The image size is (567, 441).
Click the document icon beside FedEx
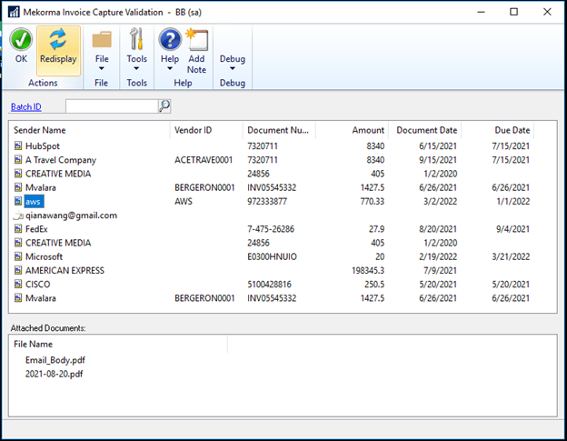[18, 228]
